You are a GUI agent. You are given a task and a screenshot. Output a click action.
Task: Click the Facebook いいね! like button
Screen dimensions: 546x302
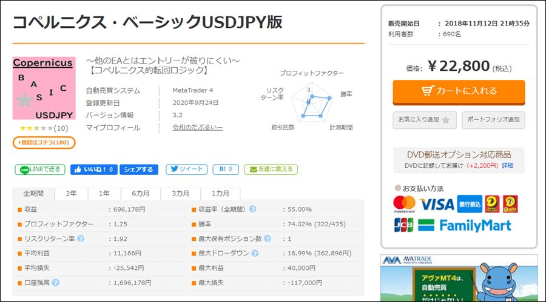[93, 169]
